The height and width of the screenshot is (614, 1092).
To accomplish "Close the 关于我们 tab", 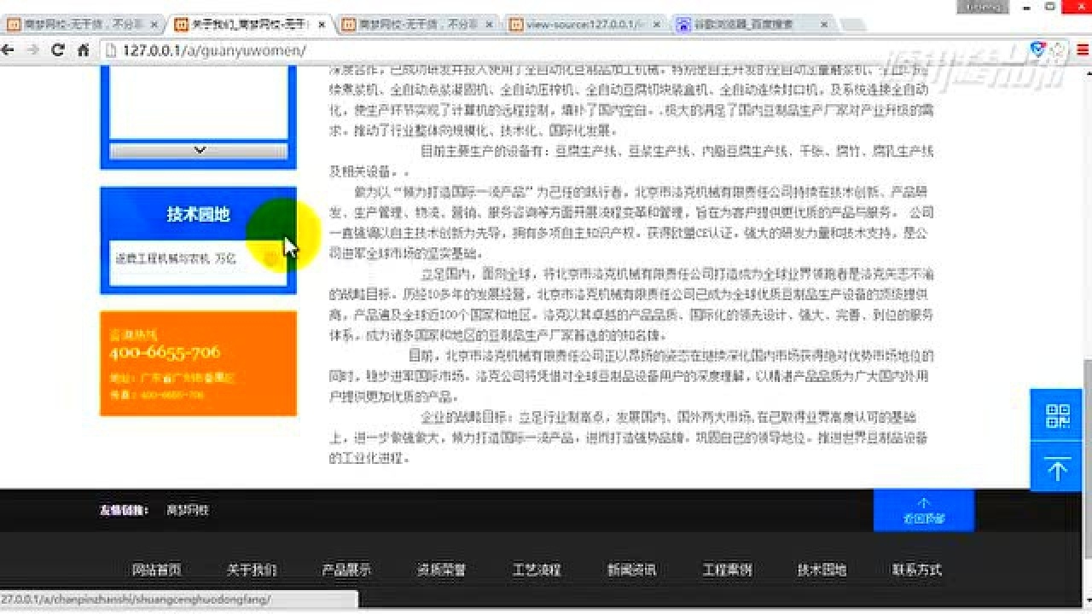I will point(321,25).
